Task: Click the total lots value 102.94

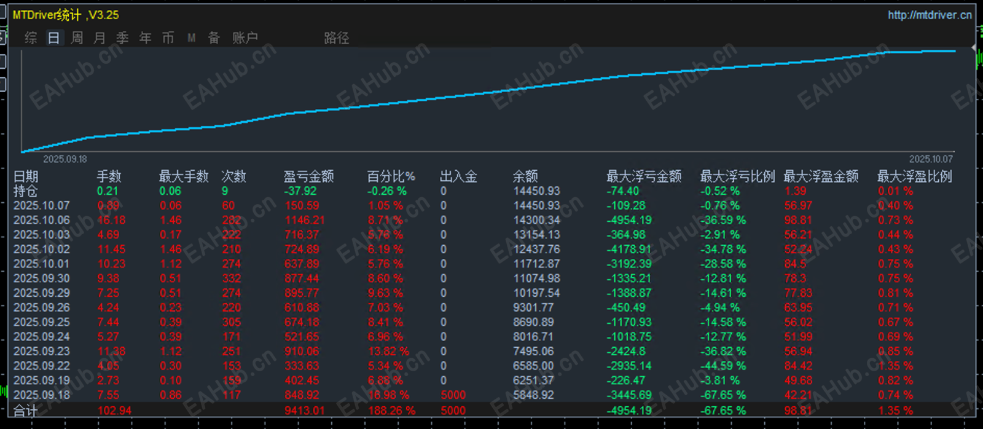Action: [114, 411]
